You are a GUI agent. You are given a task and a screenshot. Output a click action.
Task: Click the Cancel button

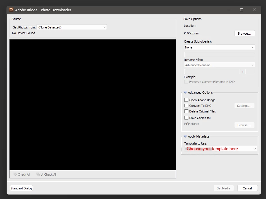(x=247, y=188)
